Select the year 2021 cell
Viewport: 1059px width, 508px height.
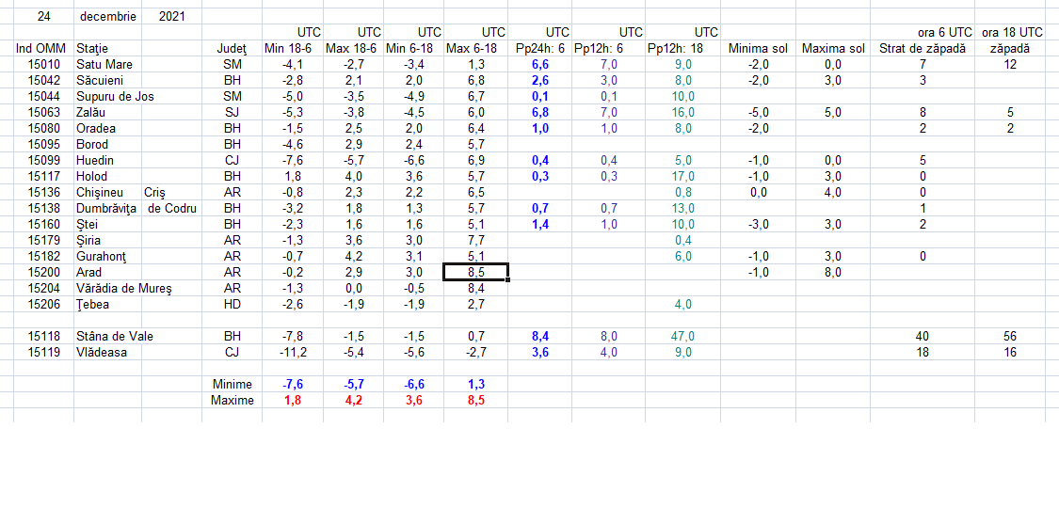[x=171, y=16]
